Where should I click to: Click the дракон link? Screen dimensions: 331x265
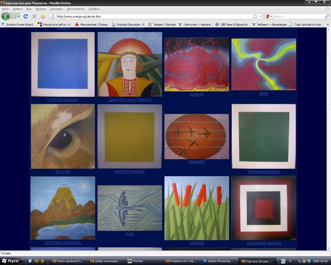pyautogui.click(x=197, y=94)
